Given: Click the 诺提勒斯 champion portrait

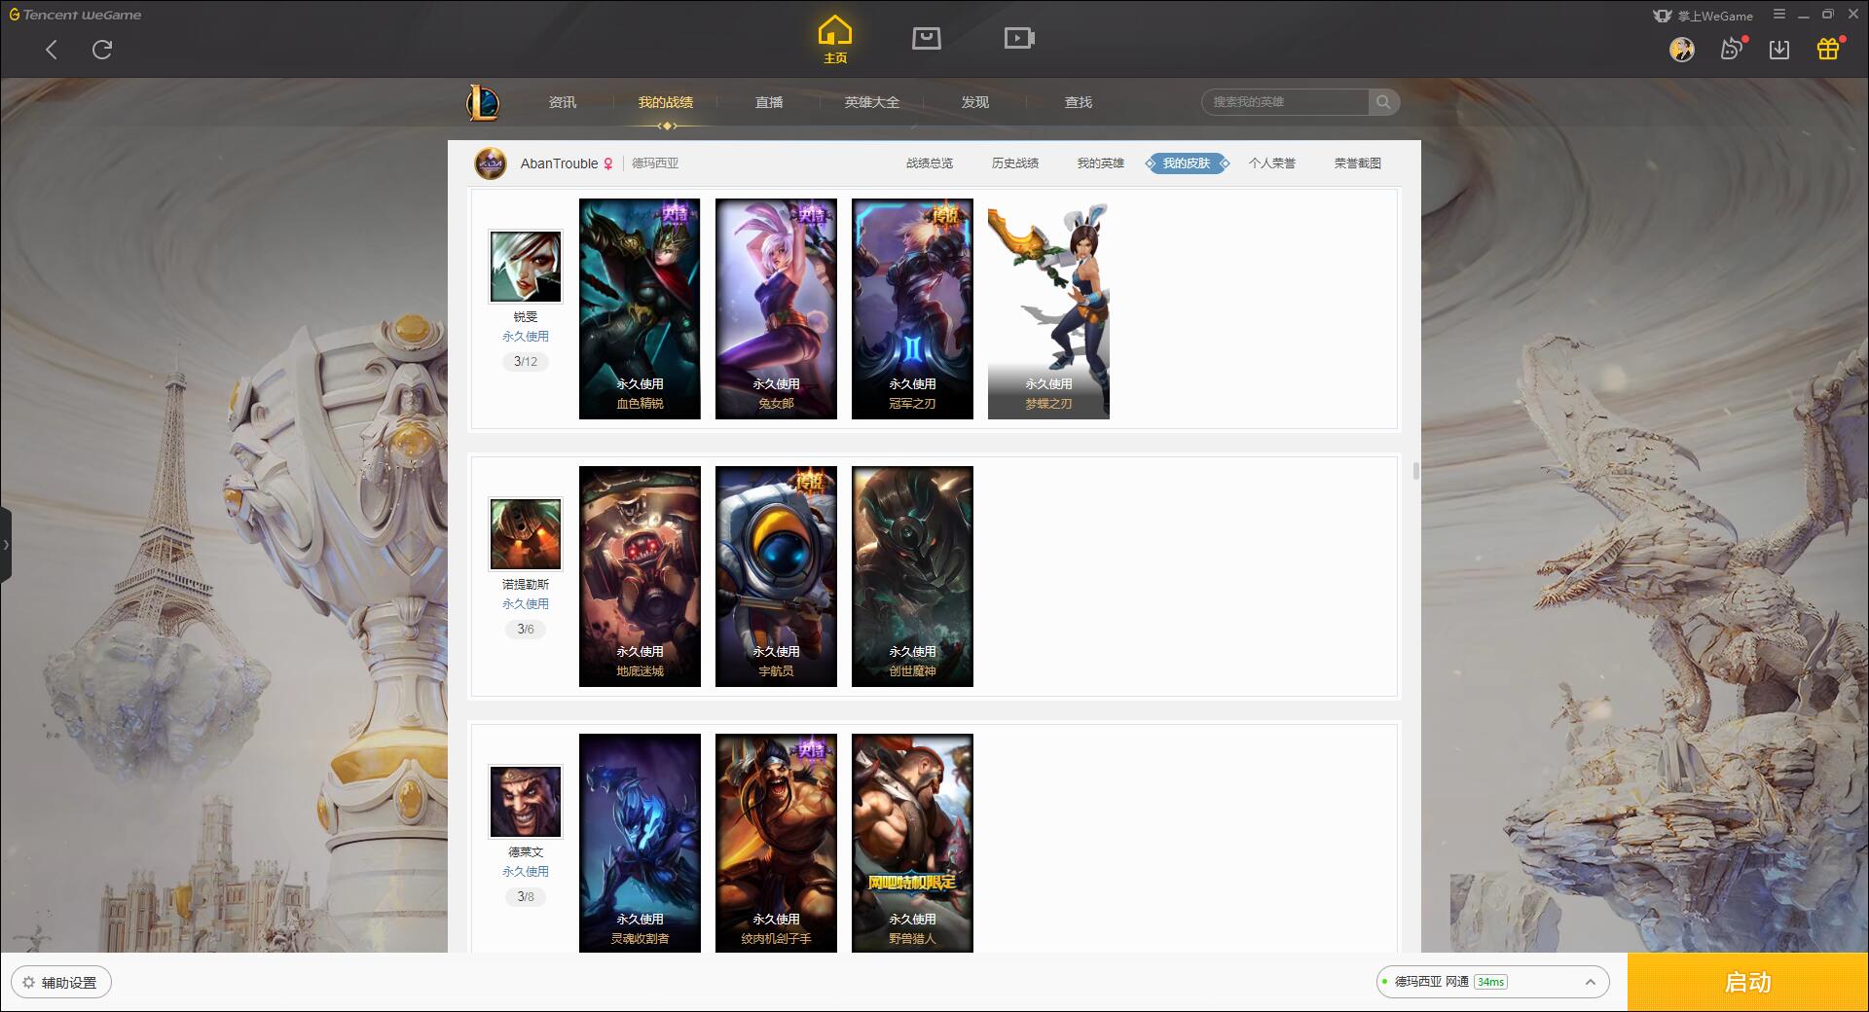Looking at the screenshot, I should pos(526,534).
